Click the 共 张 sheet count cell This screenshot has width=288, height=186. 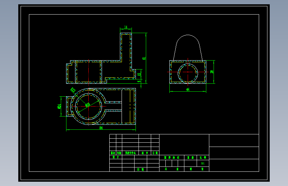pyautogui.click(x=171, y=169)
